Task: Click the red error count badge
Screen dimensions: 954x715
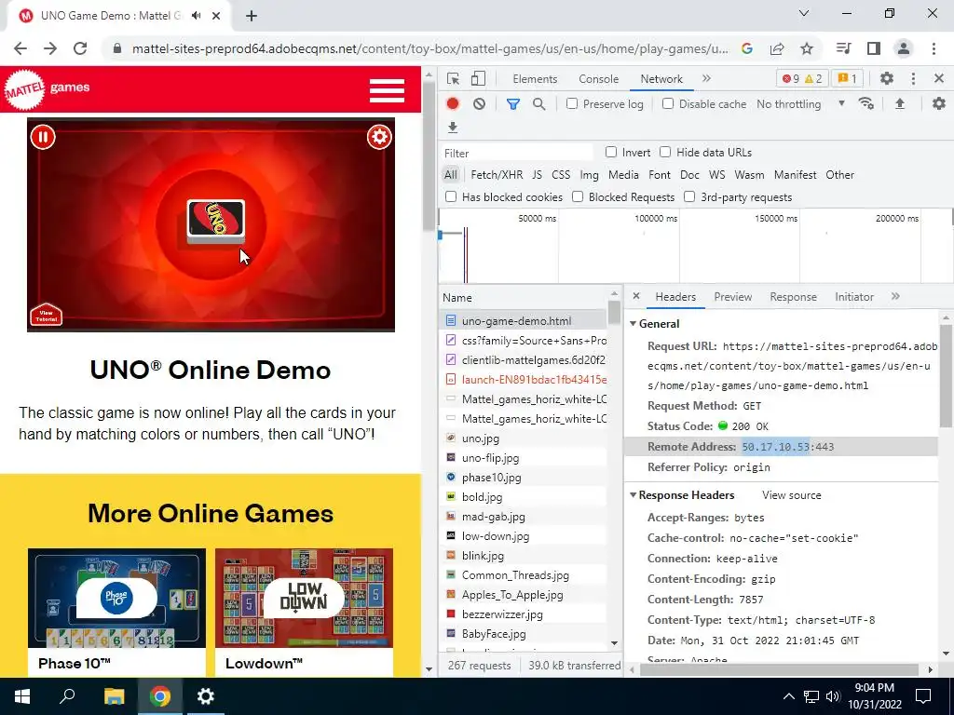Action: (x=792, y=78)
